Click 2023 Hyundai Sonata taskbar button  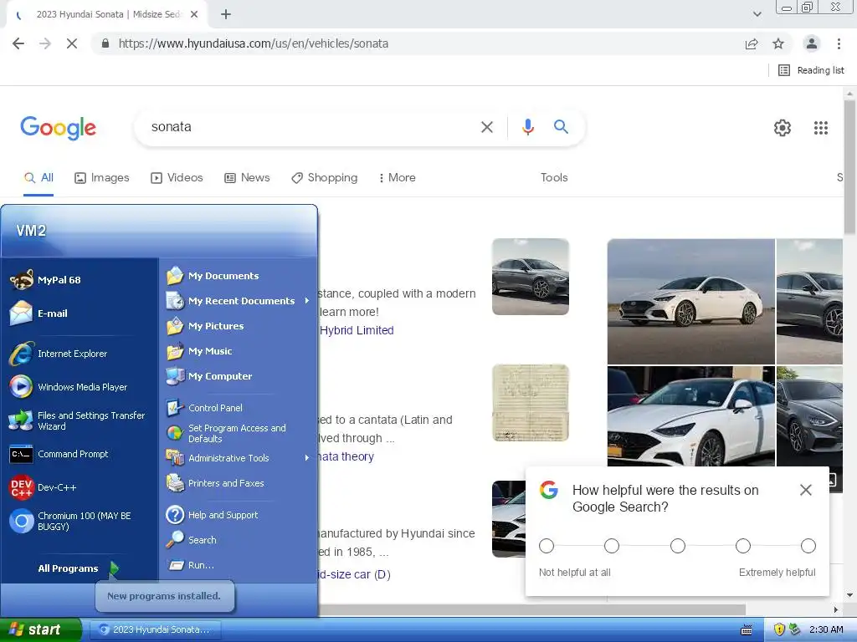point(155,629)
